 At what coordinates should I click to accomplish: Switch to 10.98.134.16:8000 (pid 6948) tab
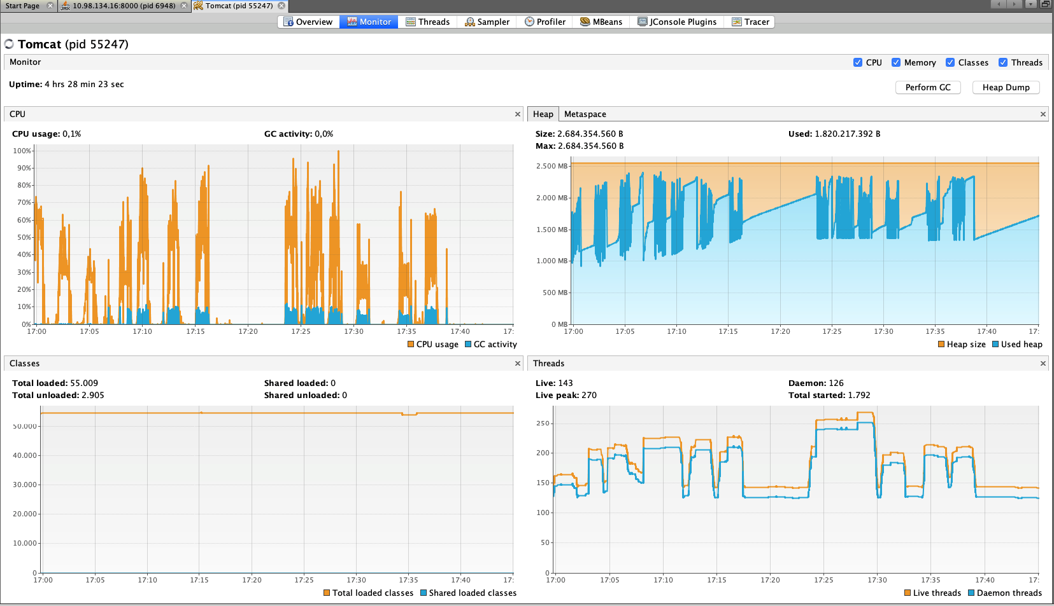pyautogui.click(x=124, y=6)
